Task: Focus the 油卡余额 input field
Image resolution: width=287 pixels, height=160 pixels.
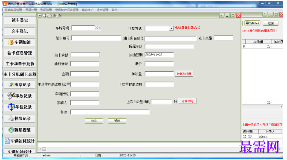Action: tap(85, 55)
